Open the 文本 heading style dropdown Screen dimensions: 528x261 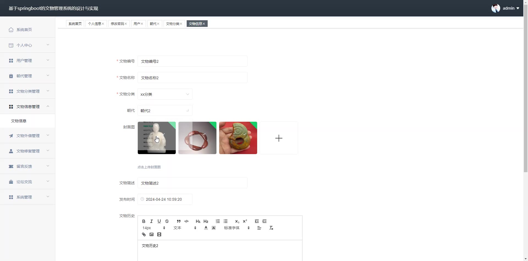(x=185, y=228)
